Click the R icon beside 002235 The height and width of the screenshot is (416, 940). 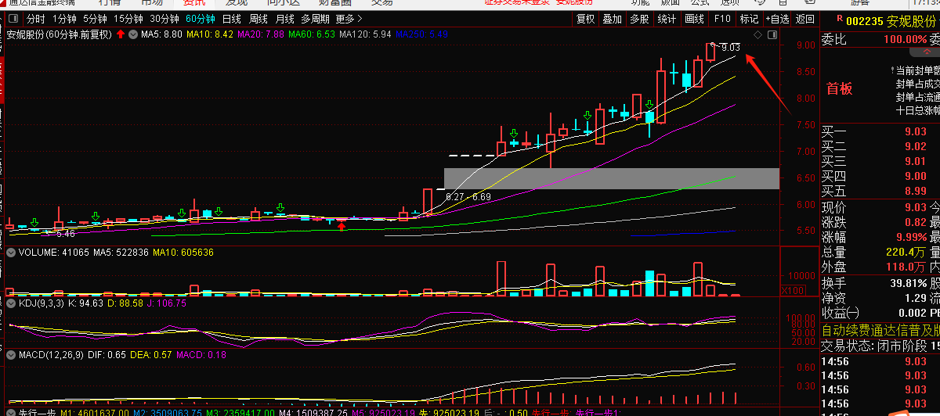click(x=840, y=20)
